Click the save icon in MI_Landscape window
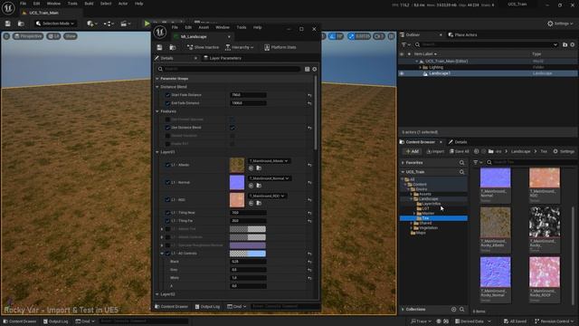579x326 pixels. pos(159,47)
